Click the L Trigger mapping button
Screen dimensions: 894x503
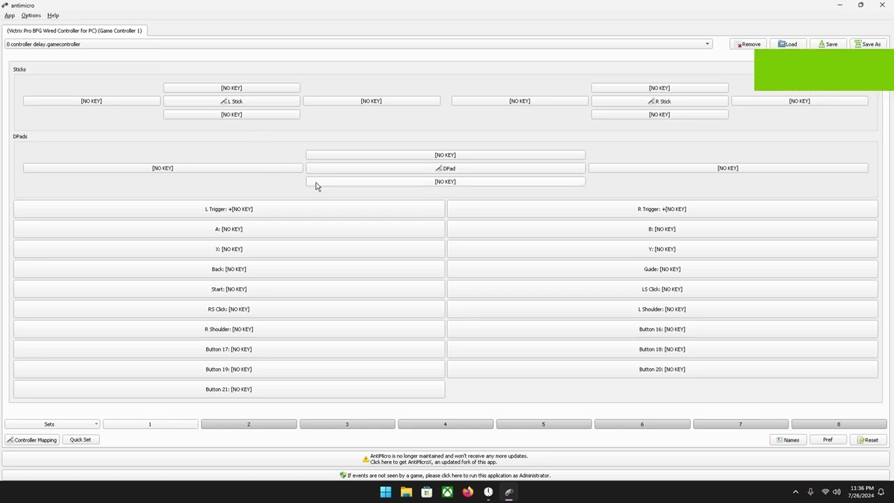pyautogui.click(x=229, y=209)
